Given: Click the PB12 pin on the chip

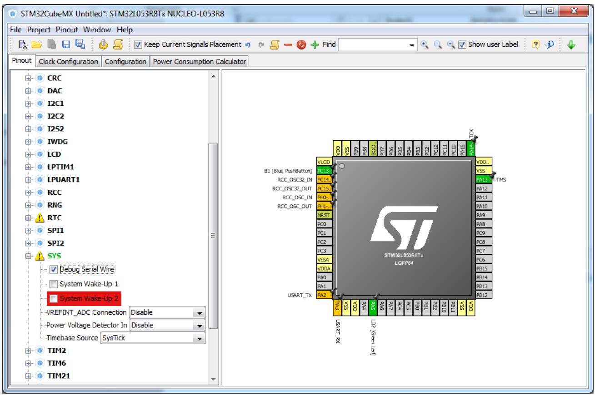Looking at the screenshot, I should coord(483,295).
